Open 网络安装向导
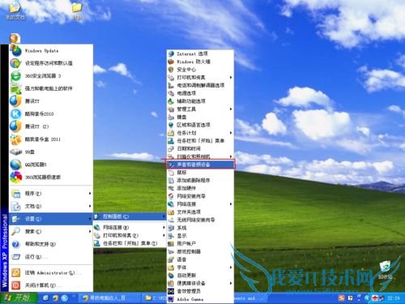This screenshot has height=304, width=405. tap(200, 196)
